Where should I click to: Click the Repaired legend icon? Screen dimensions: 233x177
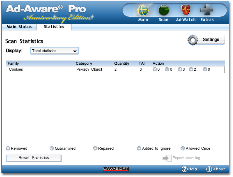pyautogui.click(x=95, y=148)
